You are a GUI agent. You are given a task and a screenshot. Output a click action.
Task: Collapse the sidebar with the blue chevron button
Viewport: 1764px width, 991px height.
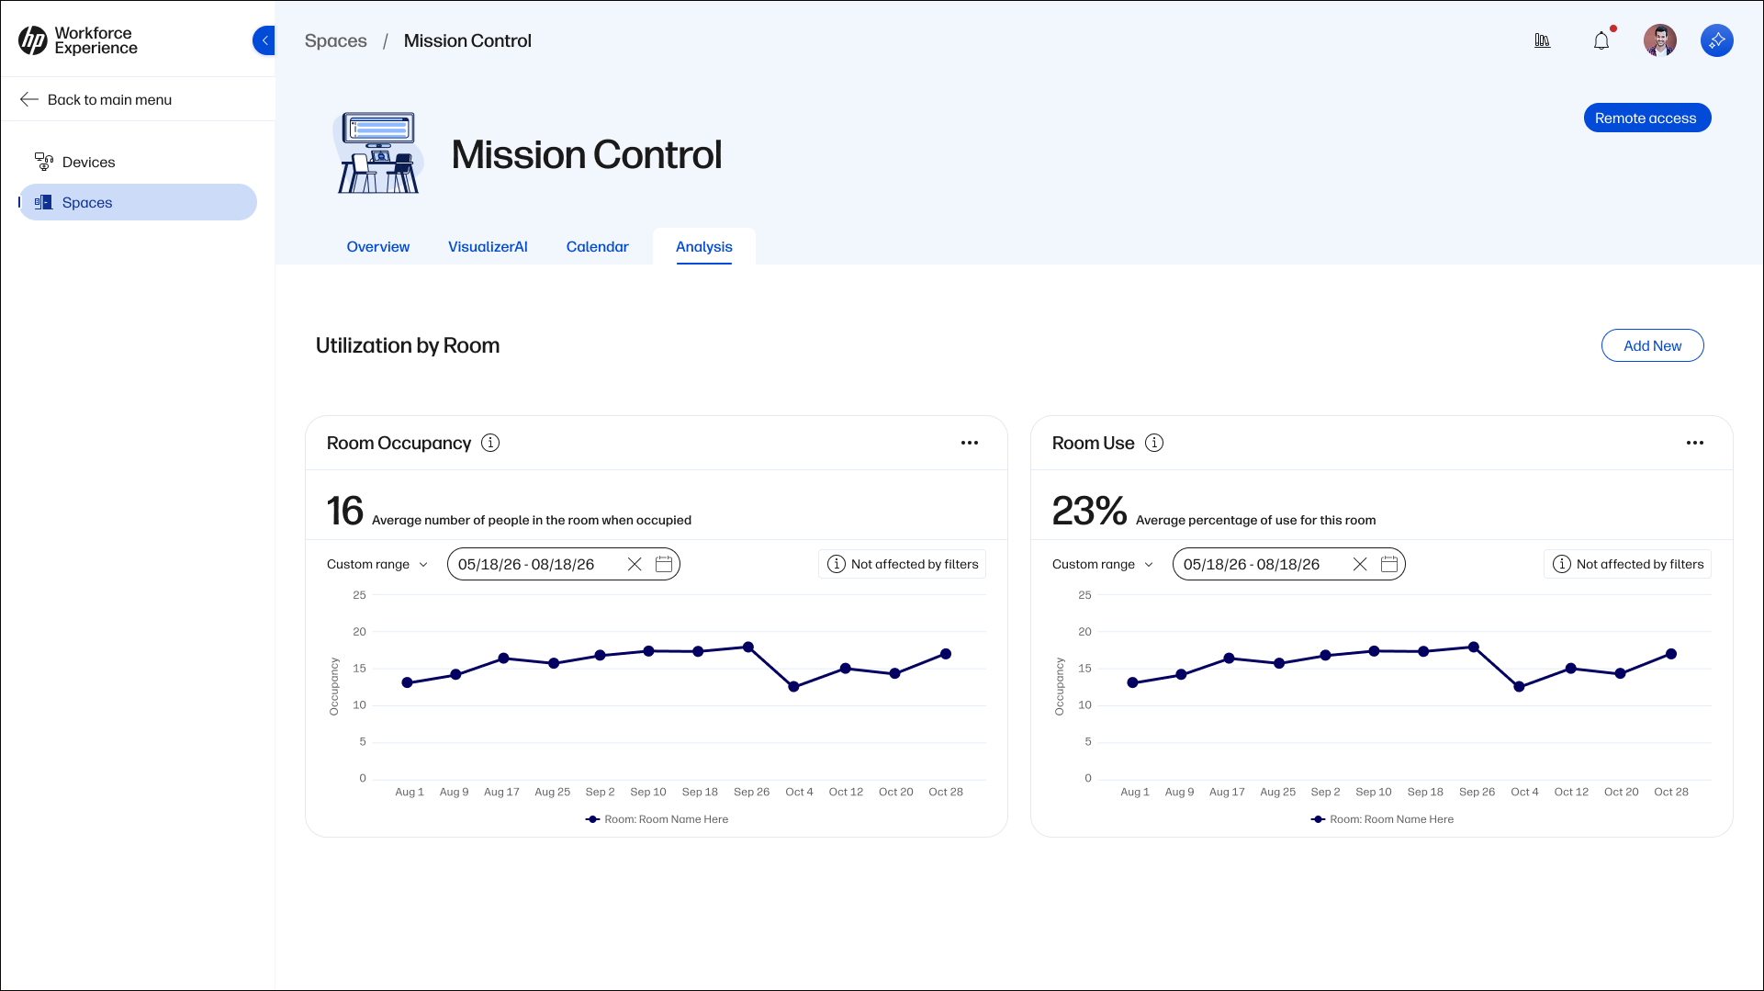264,40
